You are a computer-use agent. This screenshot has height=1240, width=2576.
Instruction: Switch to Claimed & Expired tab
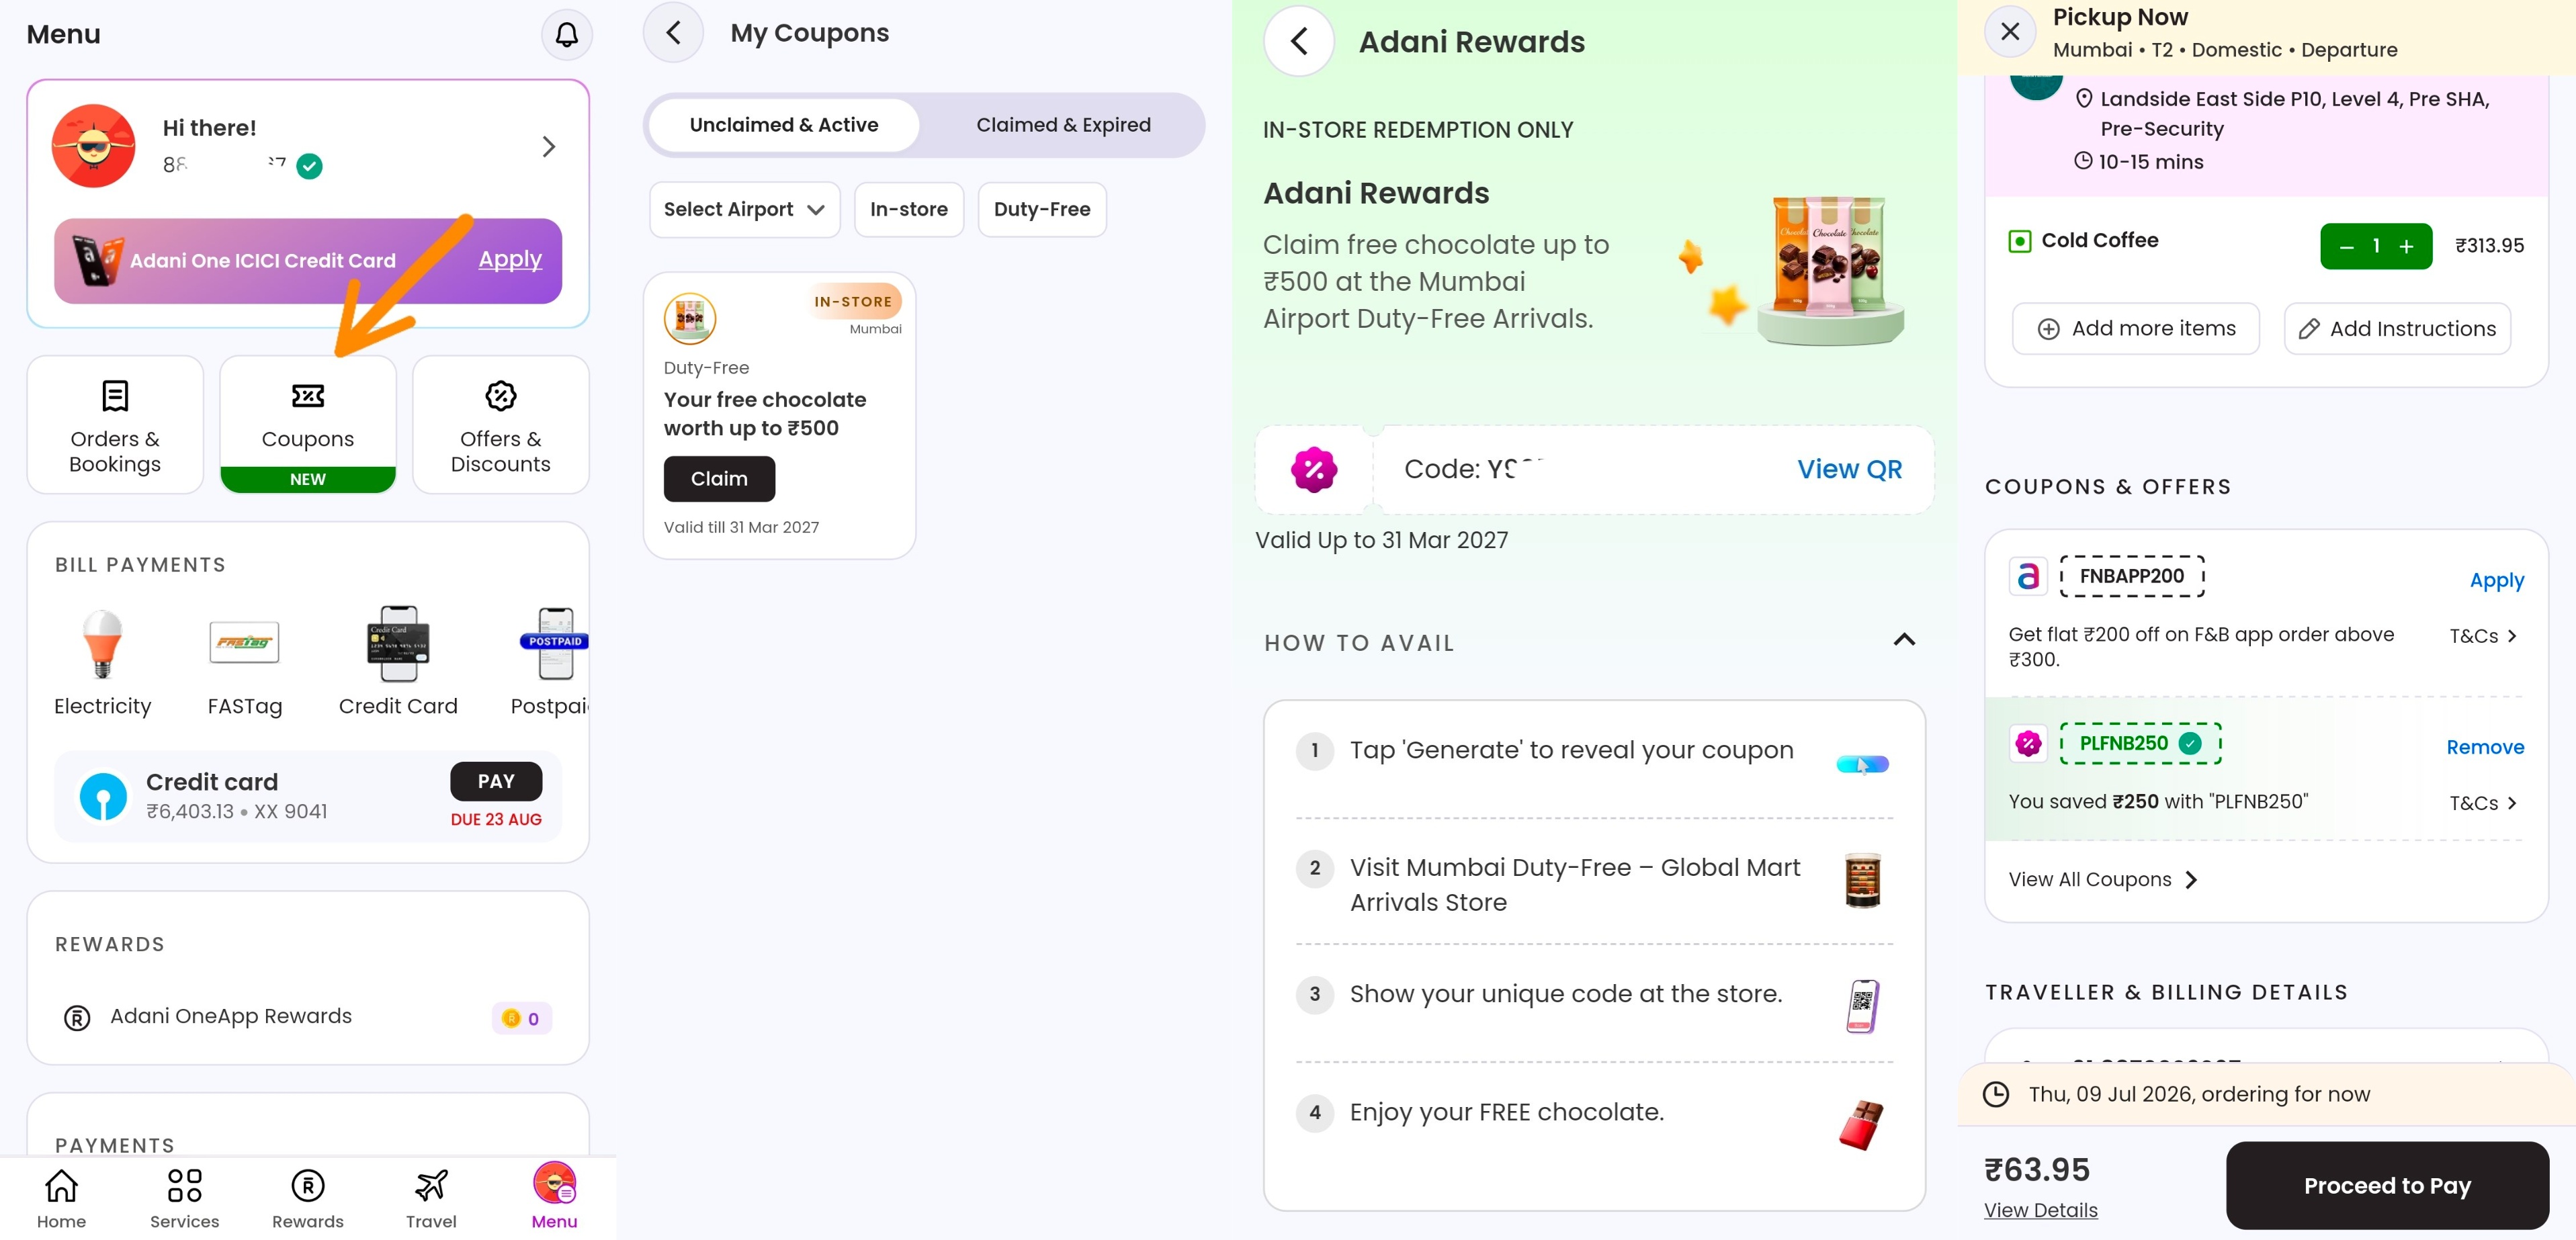pos(1062,125)
